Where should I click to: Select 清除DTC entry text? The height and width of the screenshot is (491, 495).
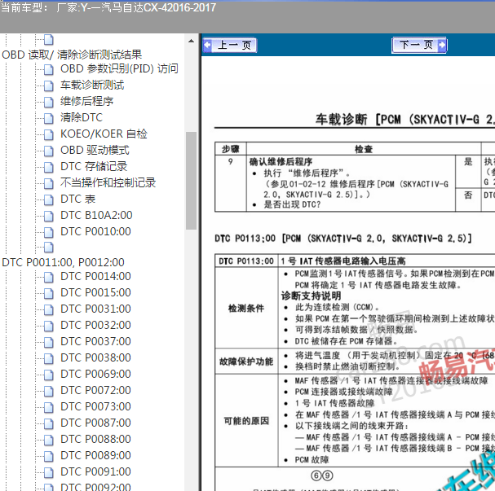[82, 117]
